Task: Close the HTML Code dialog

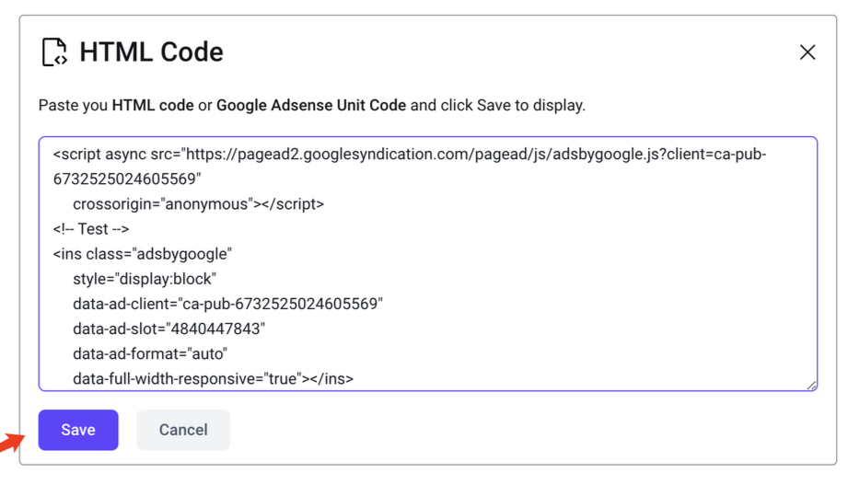Action: [x=807, y=52]
